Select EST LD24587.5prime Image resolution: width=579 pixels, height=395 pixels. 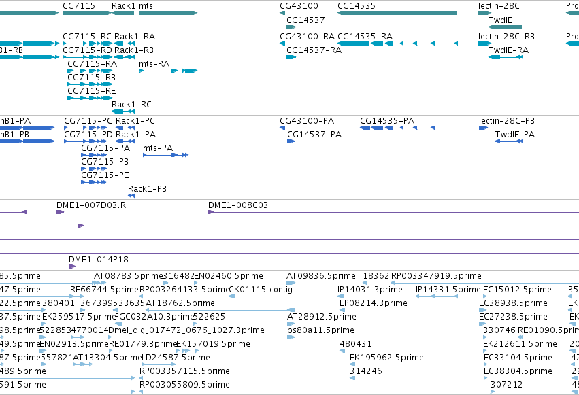coord(176,358)
